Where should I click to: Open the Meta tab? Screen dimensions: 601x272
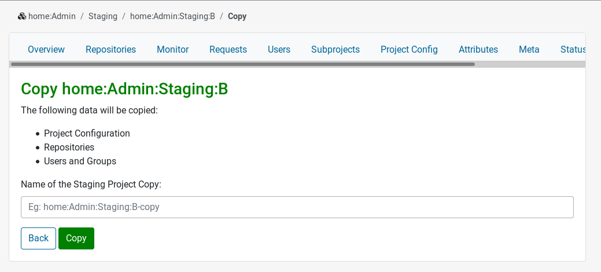529,50
